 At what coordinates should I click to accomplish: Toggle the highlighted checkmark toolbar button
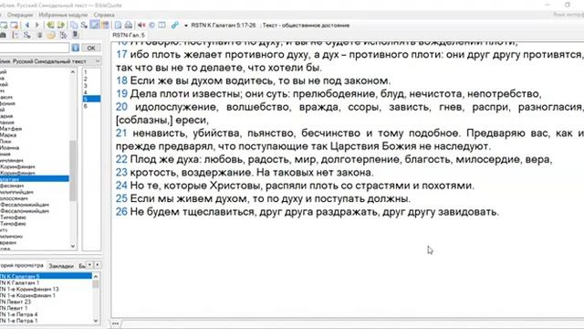95,25
